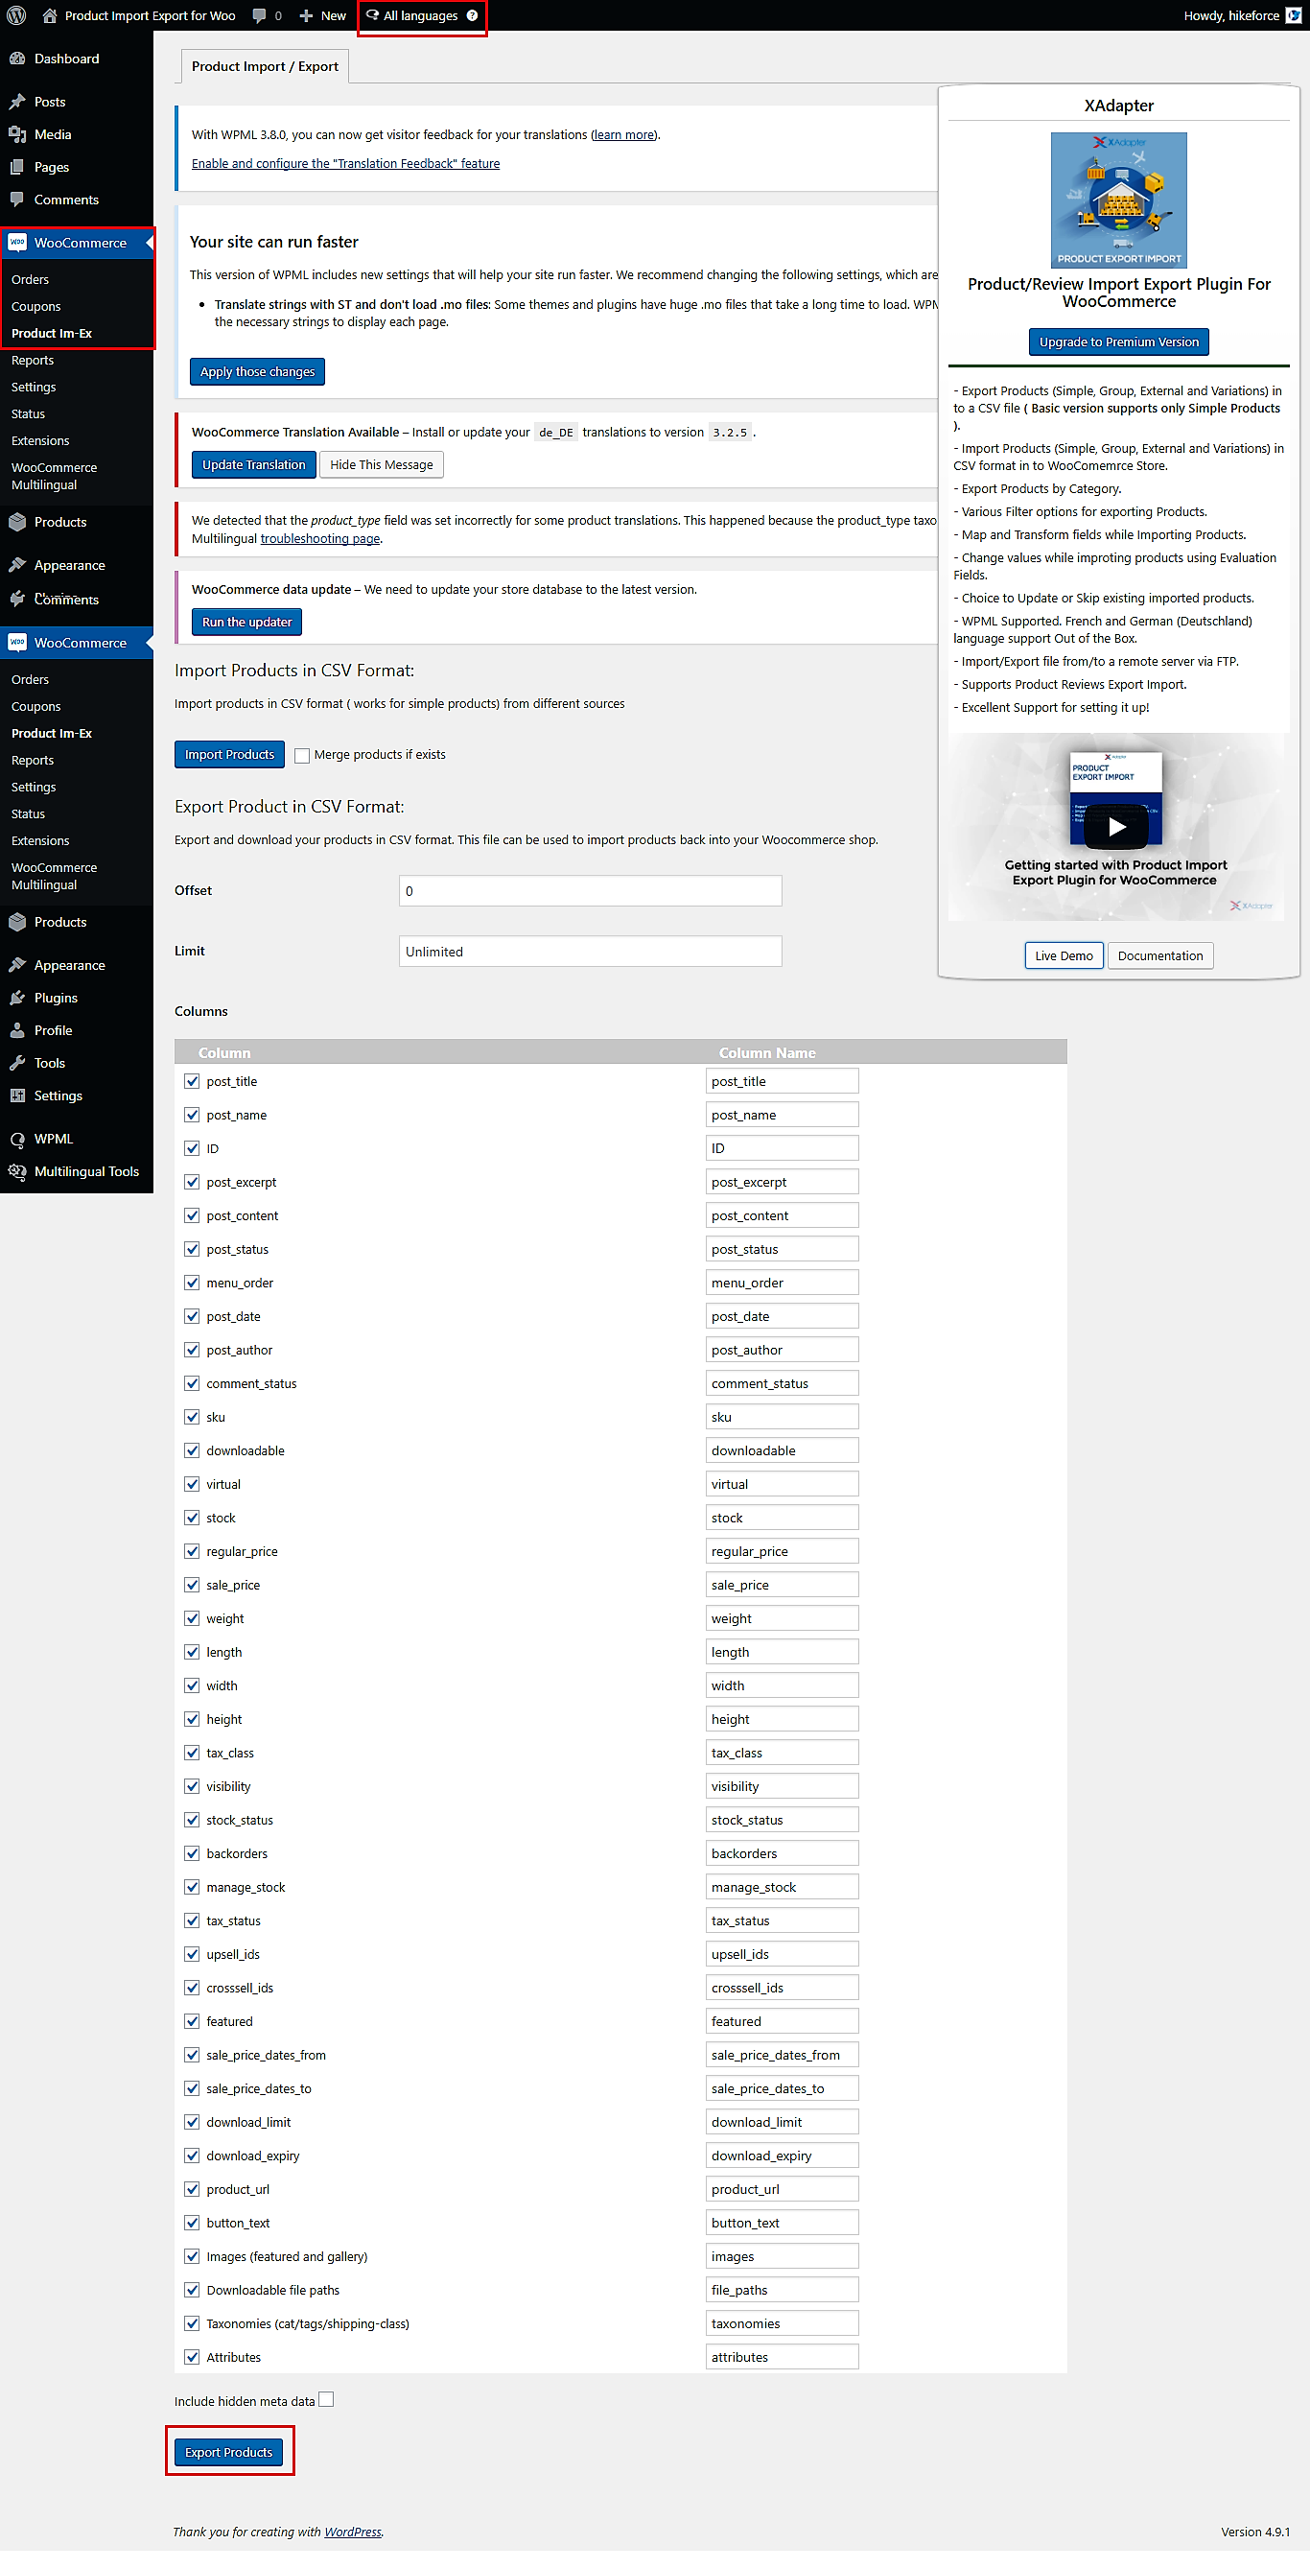
Task: Click the Plugins plug icon
Action: 17,997
